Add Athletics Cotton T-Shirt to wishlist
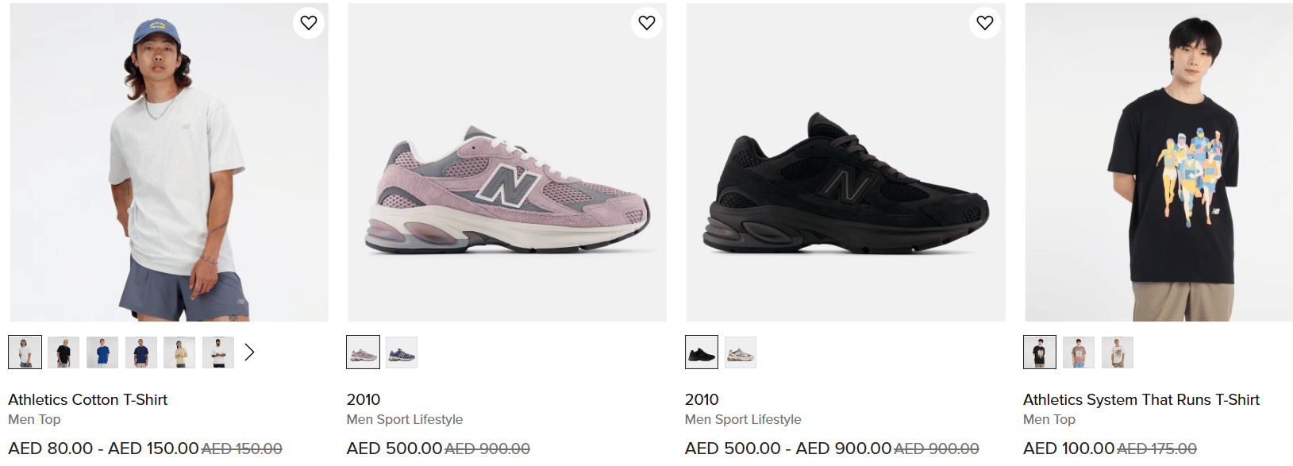The image size is (1293, 466). (309, 23)
